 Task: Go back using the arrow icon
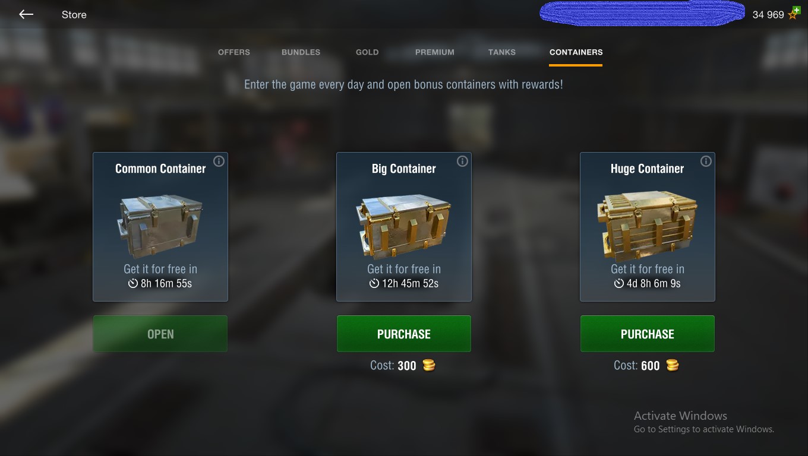click(x=26, y=14)
